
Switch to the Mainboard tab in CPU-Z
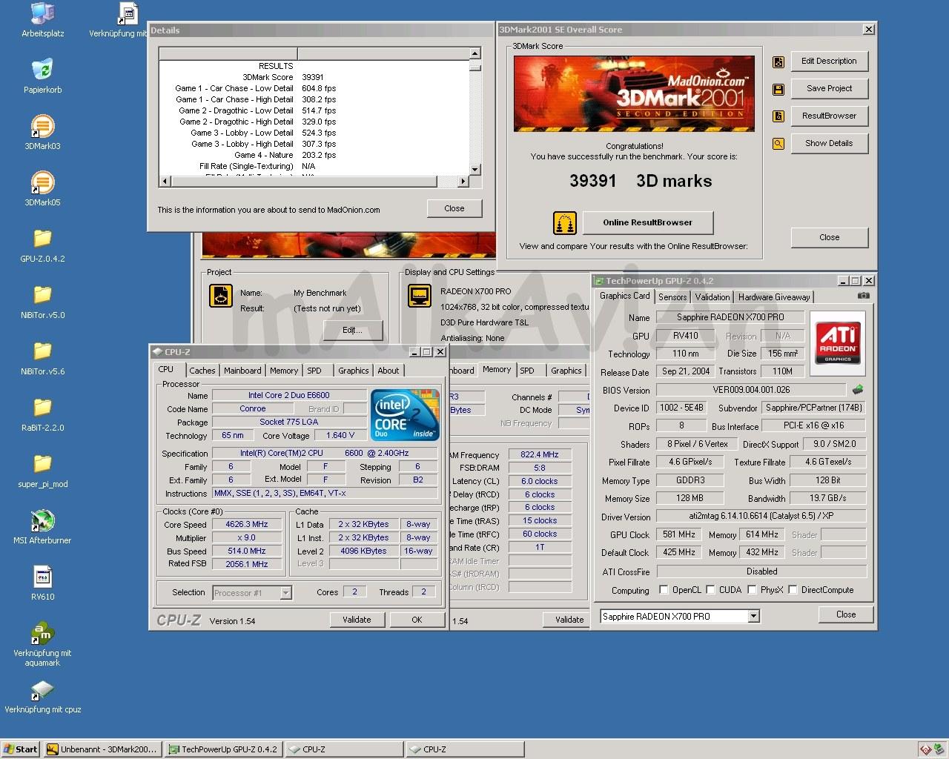tap(242, 371)
